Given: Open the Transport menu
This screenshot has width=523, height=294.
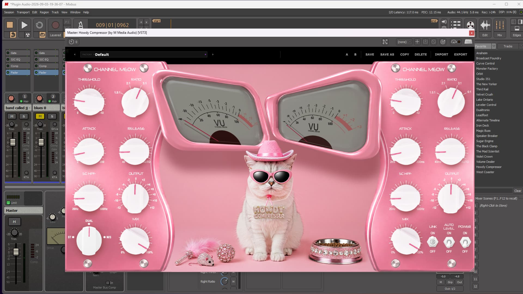Looking at the screenshot, I should pos(23,12).
